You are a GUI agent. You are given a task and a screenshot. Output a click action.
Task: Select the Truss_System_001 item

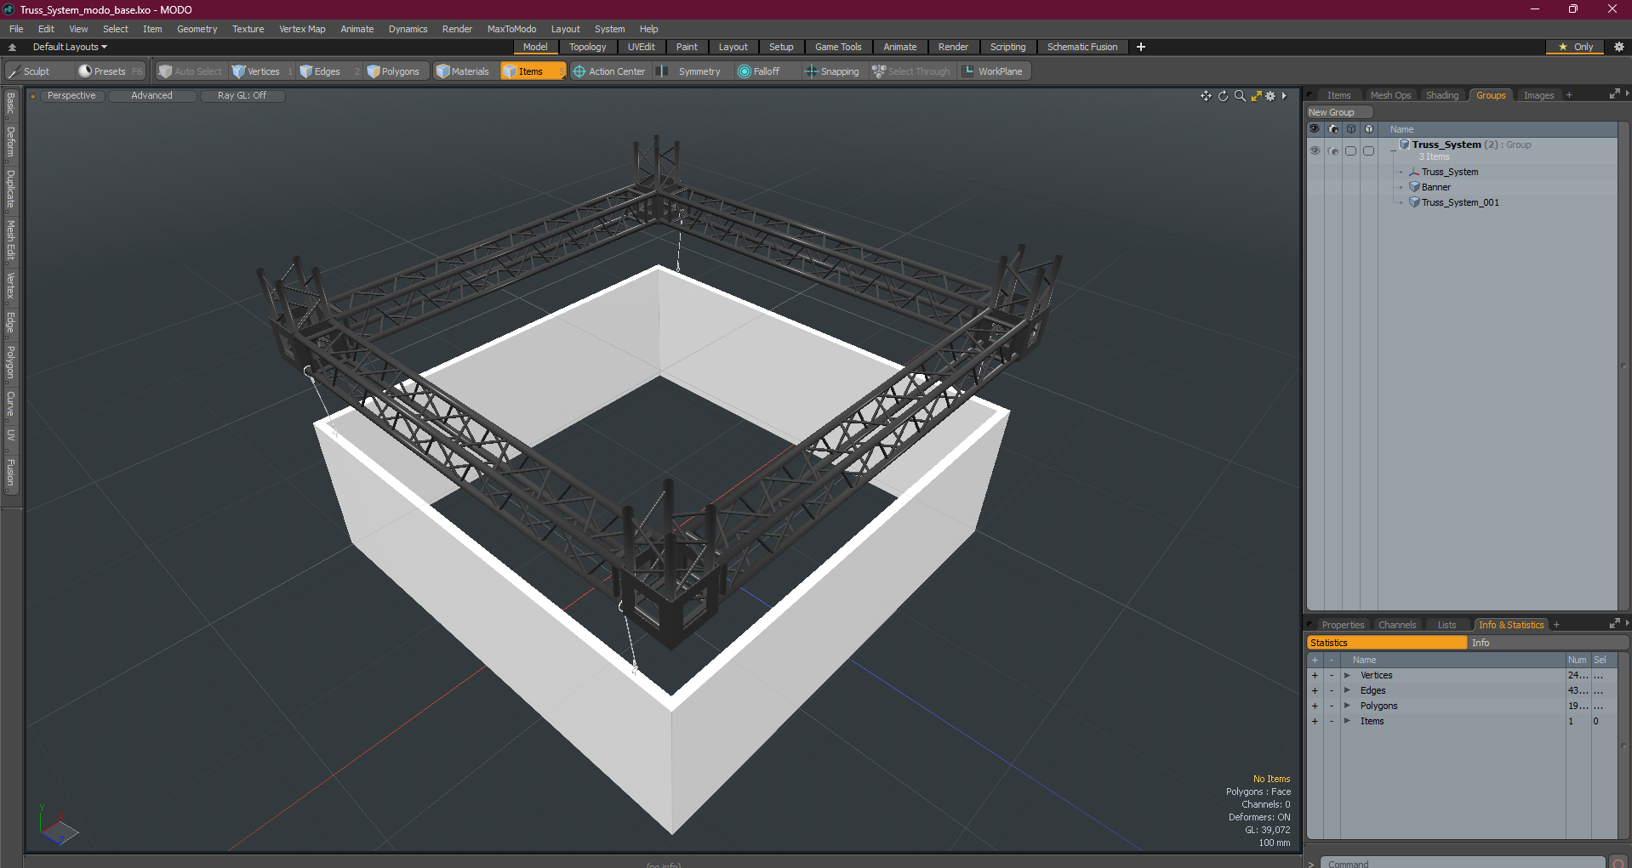click(1460, 202)
